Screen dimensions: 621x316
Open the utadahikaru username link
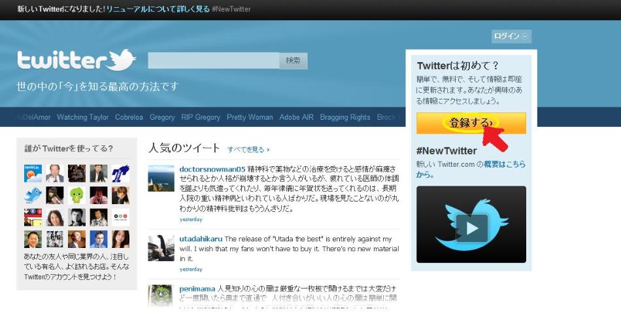201,239
